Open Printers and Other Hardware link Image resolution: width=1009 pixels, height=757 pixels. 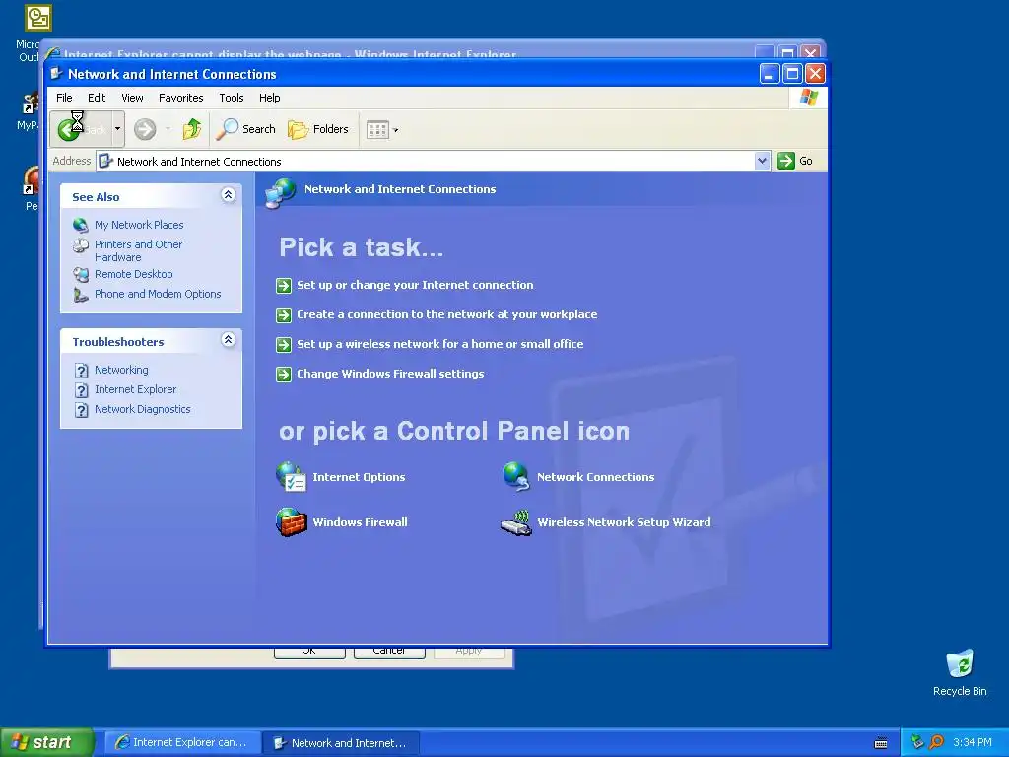click(138, 251)
